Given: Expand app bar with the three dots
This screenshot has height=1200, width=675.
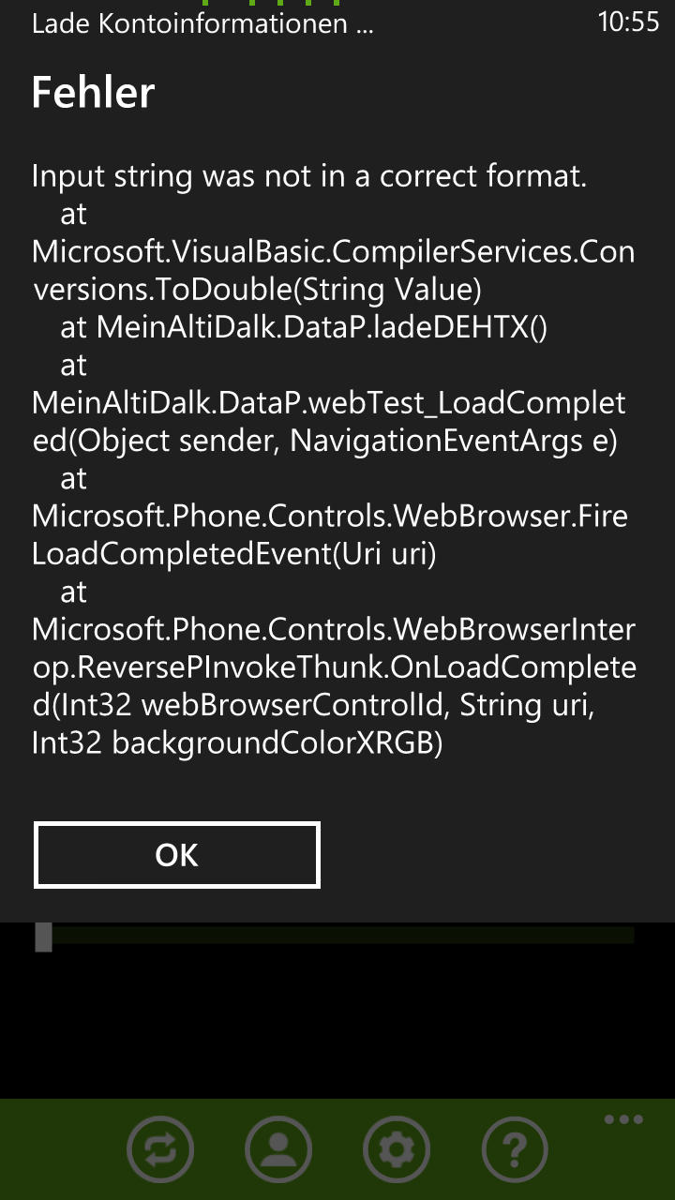Looking at the screenshot, I should pos(623,1119).
